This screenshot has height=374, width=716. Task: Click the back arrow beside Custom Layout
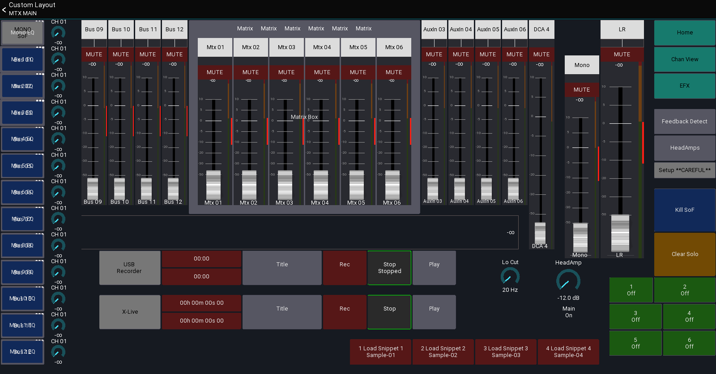pos(4,9)
